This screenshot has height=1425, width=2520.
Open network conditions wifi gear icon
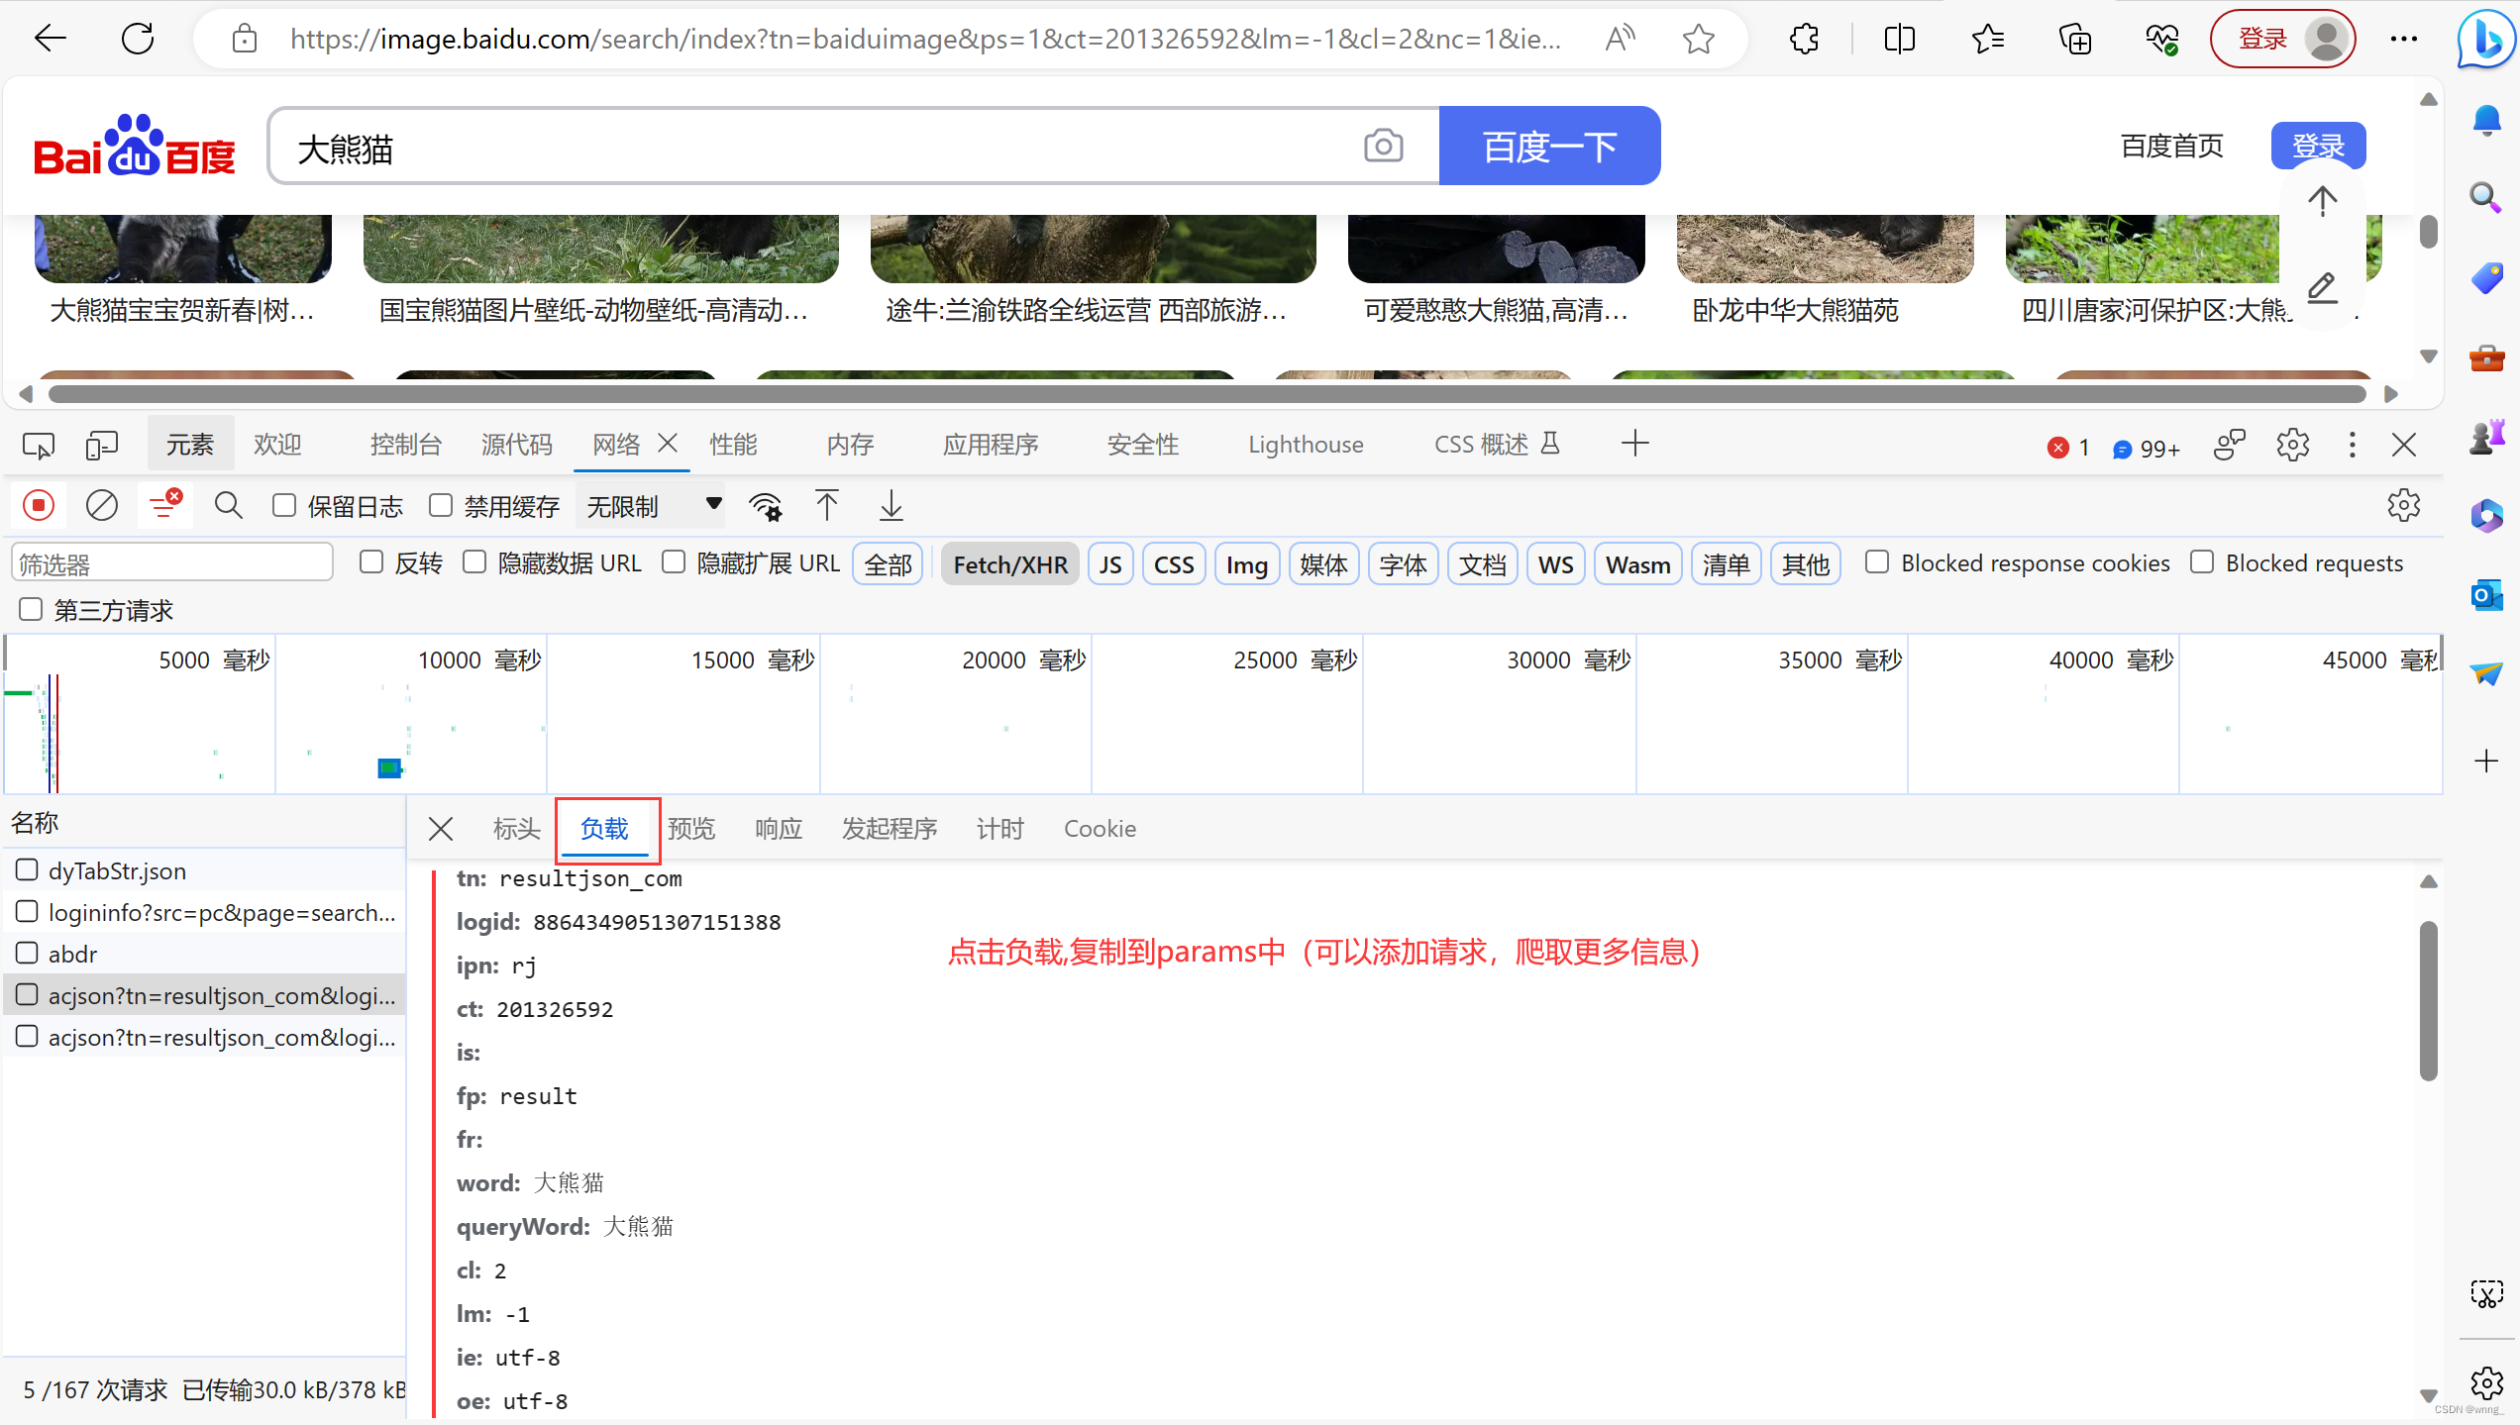766,506
